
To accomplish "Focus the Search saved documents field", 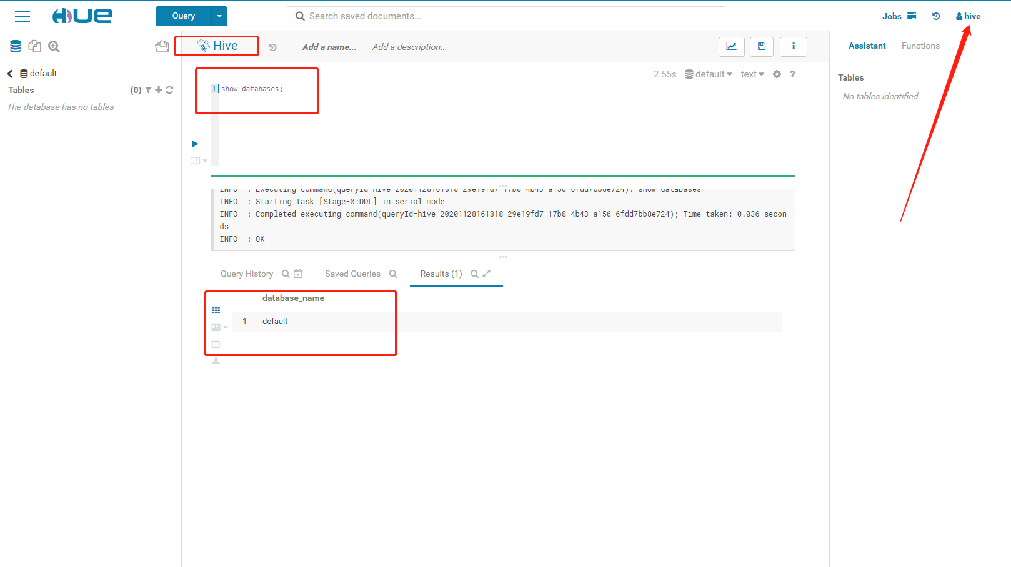I will pos(506,16).
